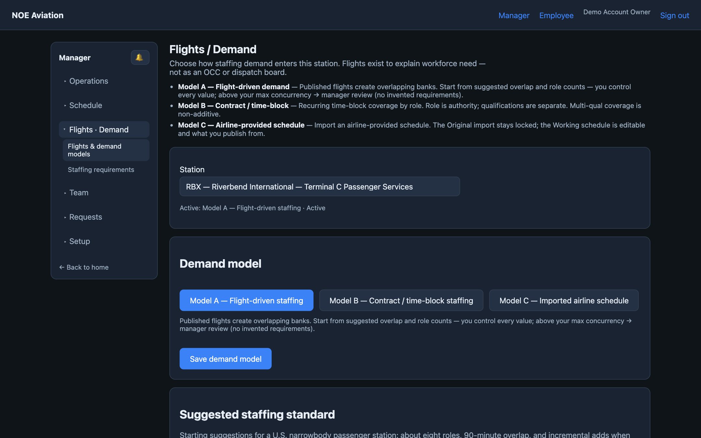Select Model C — Imported airline schedule
701x438 pixels.
[564, 300]
